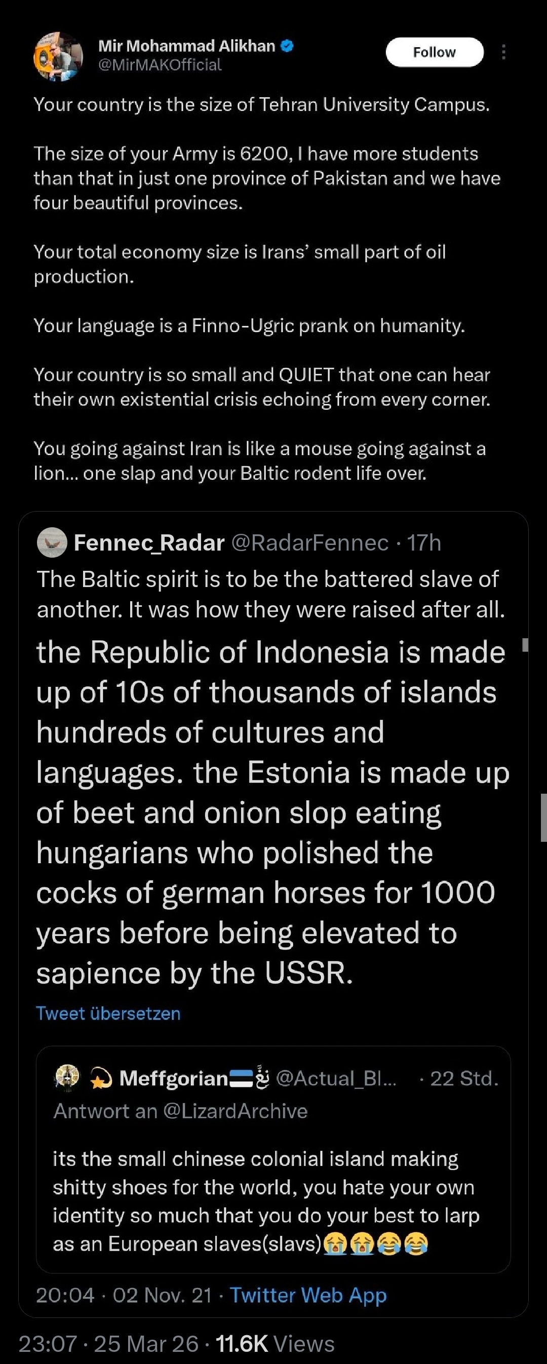Click the 23:07 · 25 Mar 26 timestamp
This screenshot has width=547, height=1364.
[108, 1343]
